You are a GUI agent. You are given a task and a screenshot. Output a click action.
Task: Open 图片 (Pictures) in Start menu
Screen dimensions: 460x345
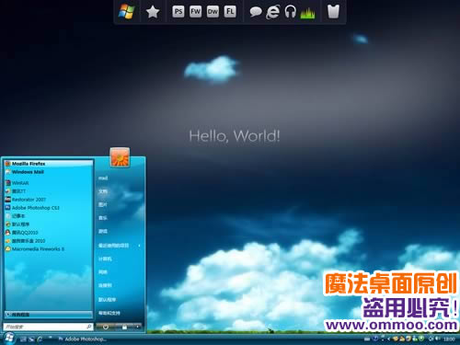tap(103, 205)
